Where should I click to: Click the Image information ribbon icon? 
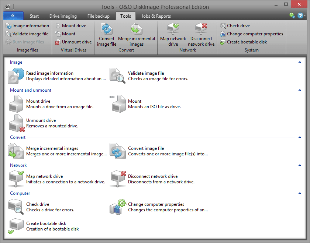click(x=8, y=26)
